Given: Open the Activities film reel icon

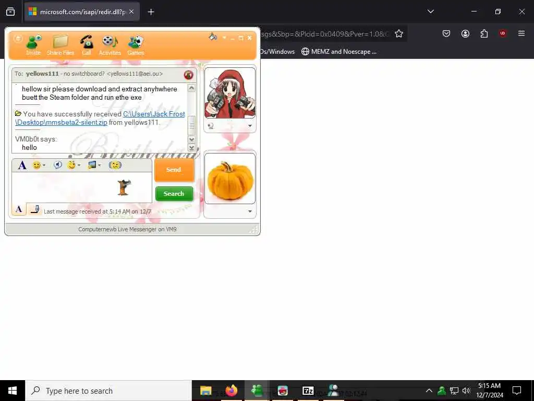Looking at the screenshot, I should (110, 45).
